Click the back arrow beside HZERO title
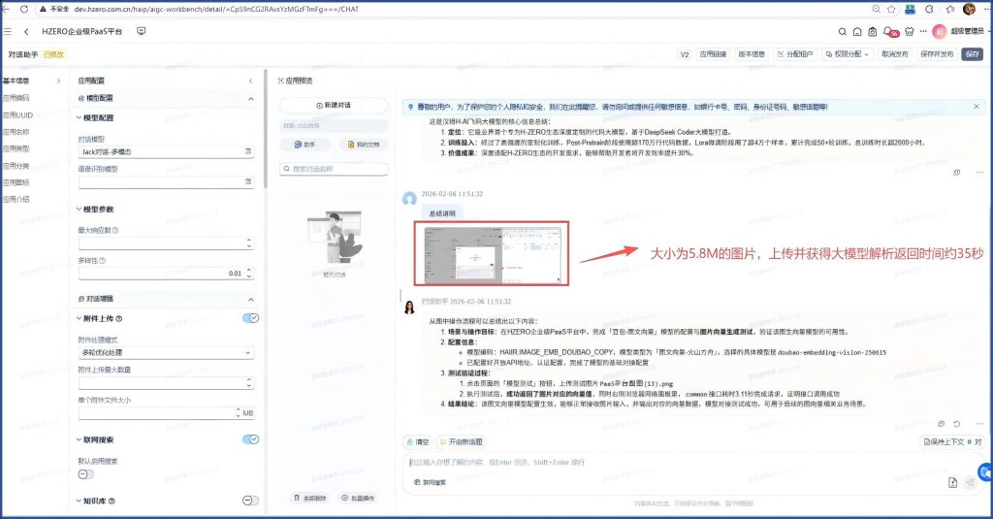This screenshot has height=519, width=993. click(26, 32)
